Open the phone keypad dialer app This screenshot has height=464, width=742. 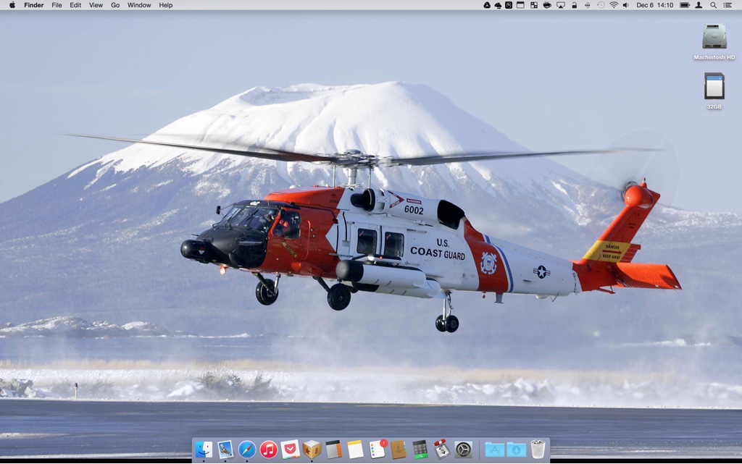tap(420, 450)
